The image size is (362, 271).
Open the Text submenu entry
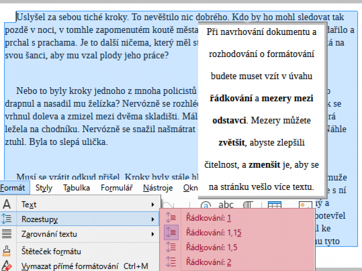point(80,204)
